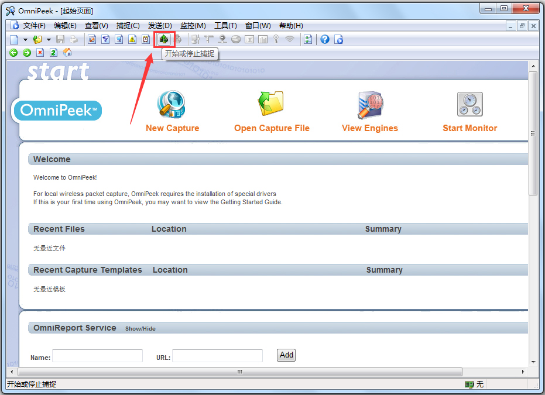Click the OmniReport Name input field

pos(97,356)
